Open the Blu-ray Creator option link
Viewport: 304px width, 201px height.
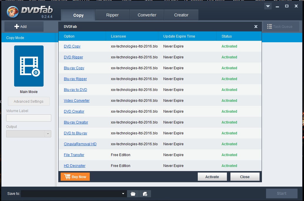[x=76, y=122]
